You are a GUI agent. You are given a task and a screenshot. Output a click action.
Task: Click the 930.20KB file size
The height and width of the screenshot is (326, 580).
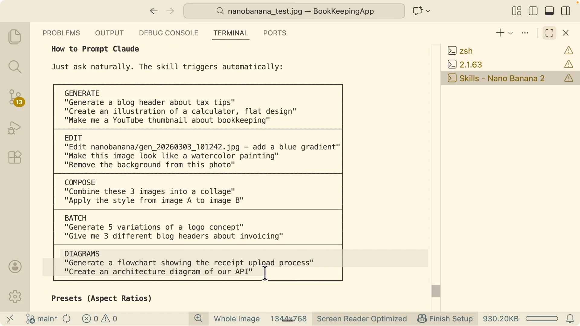[x=501, y=319]
